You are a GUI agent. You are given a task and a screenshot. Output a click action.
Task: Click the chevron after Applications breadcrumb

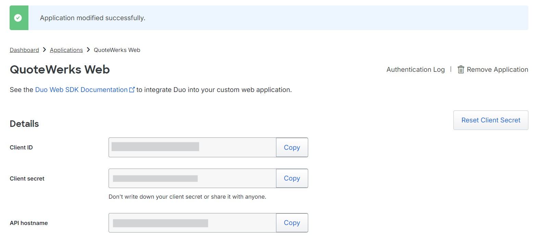[88, 50]
